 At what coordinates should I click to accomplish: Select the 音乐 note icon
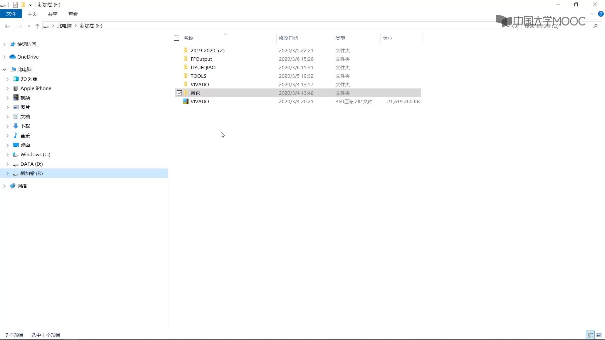(x=16, y=135)
